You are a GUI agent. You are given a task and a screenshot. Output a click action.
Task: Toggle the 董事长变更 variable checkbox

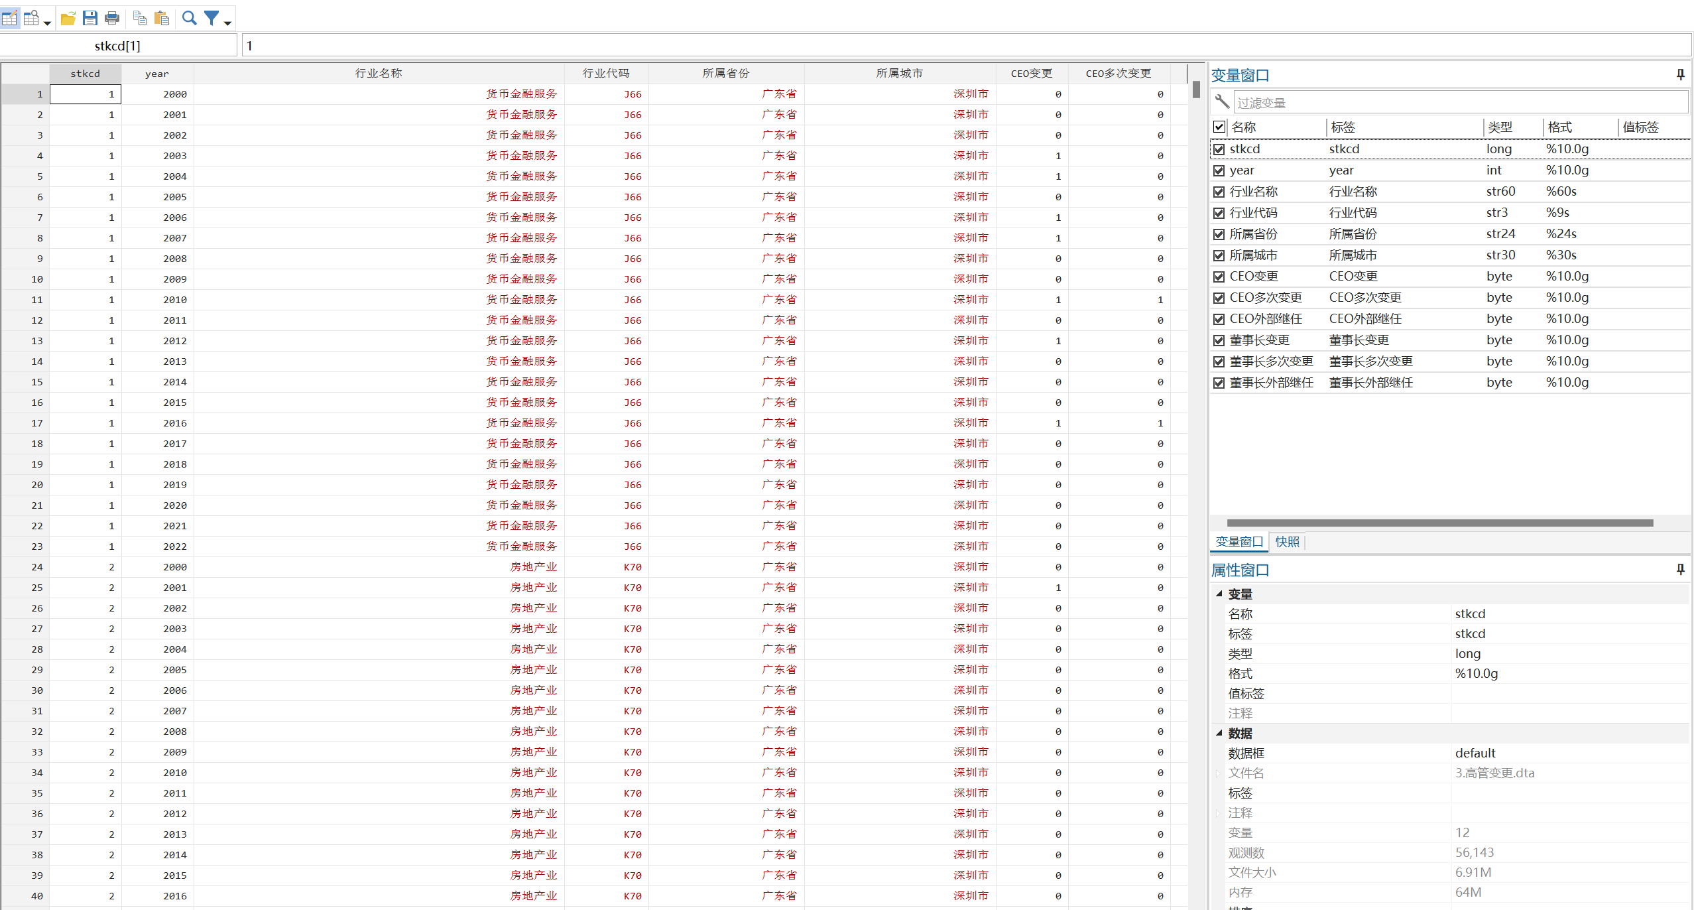[x=1219, y=340]
